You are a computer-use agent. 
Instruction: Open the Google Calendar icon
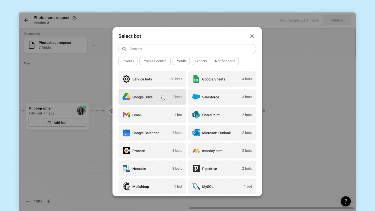pyautogui.click(x=126, y=133)
